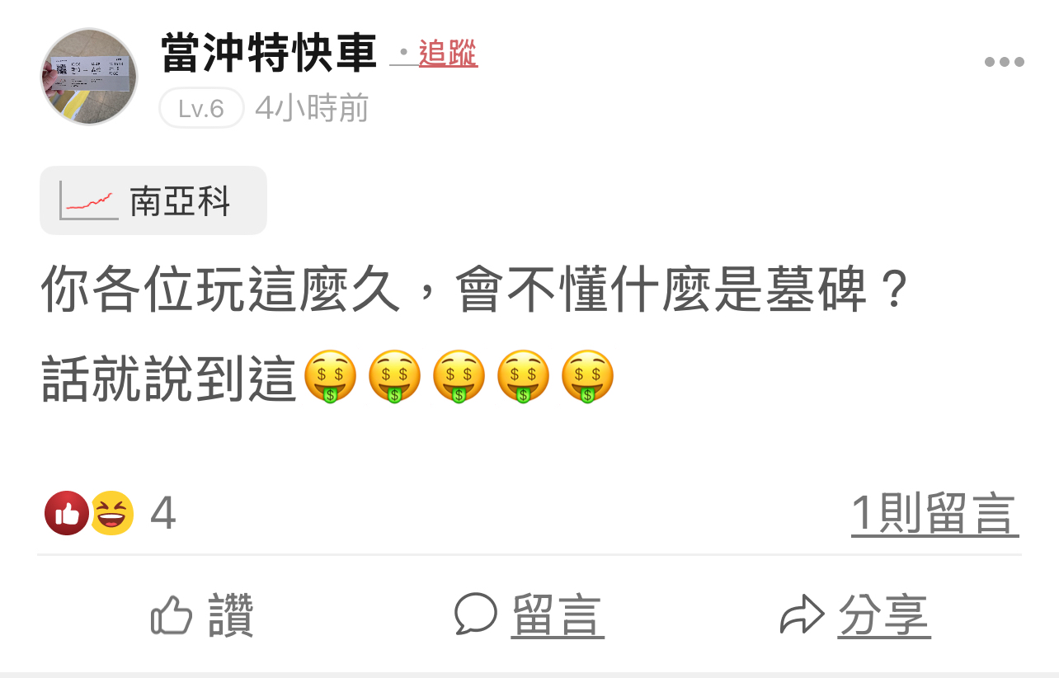Click the reaction count number 4

[163, 514]
